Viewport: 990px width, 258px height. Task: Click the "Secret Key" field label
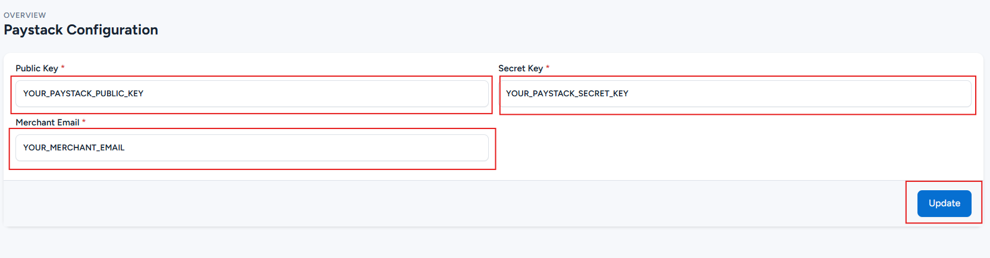[x=520, y=68]
